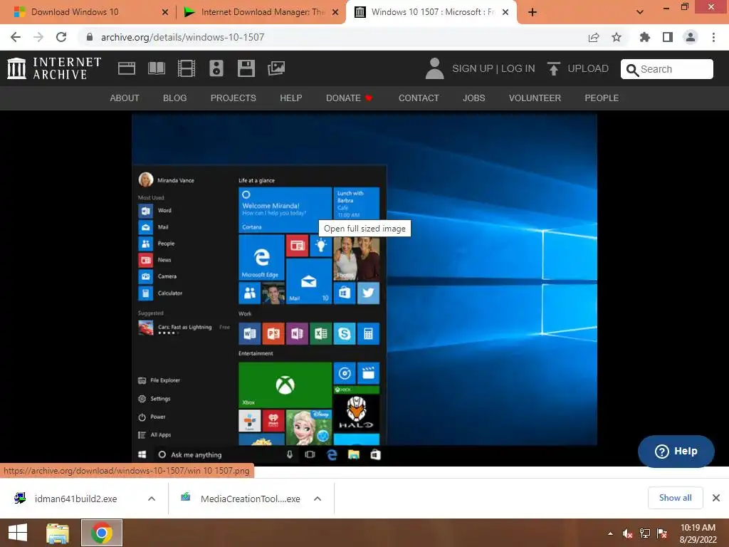Click the padlock site info icon
The image size is (729, 547).
point(90,37)
